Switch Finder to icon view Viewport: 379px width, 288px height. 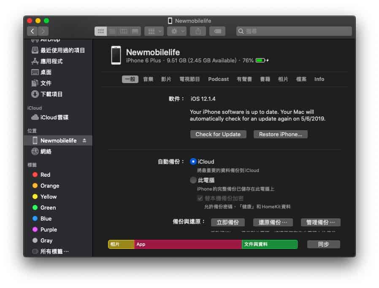[100, 31]
